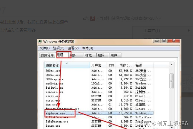Sort by the CPU column header

(x=111, y=65)
